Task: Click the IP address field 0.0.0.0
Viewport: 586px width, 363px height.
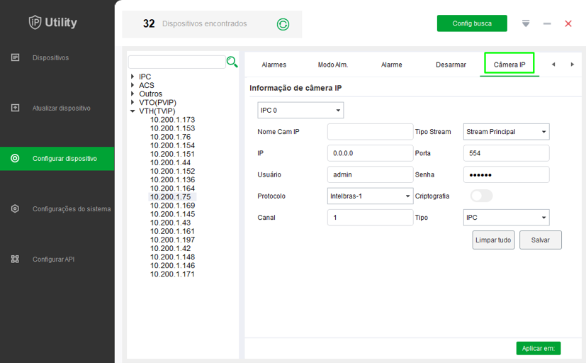Action: click(371, 153)
